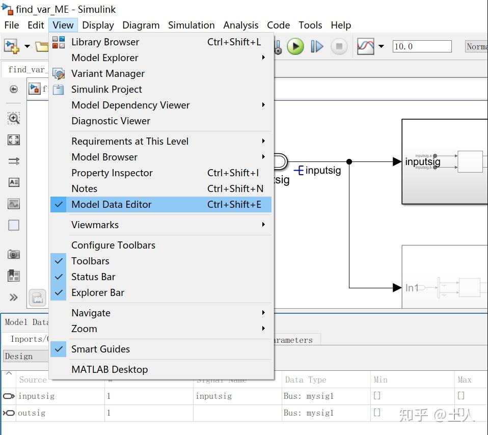Click the Fit to View palette icon
The height and width of the screenshot is (435, 488).
point(14,140)
